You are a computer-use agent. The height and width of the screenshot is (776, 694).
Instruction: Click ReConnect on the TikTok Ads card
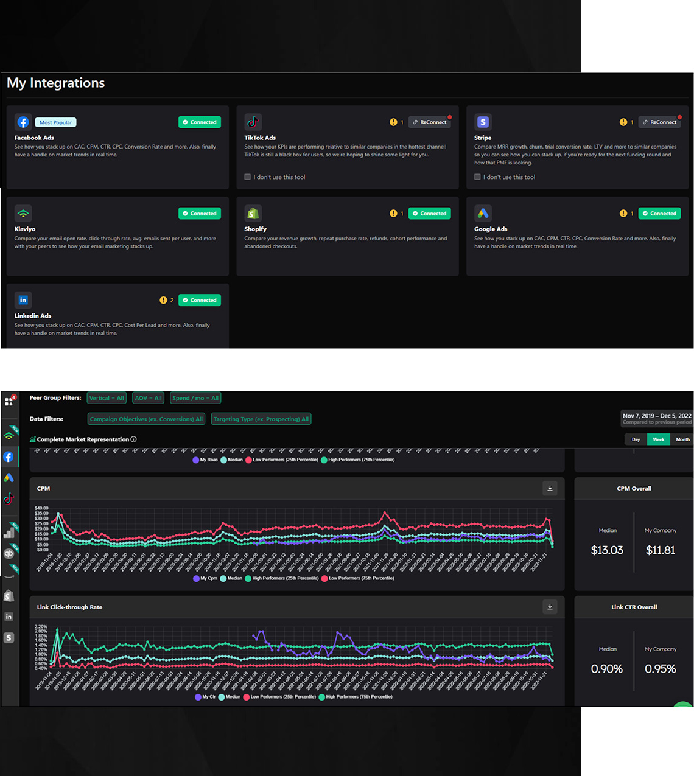[x=430, y=122]
